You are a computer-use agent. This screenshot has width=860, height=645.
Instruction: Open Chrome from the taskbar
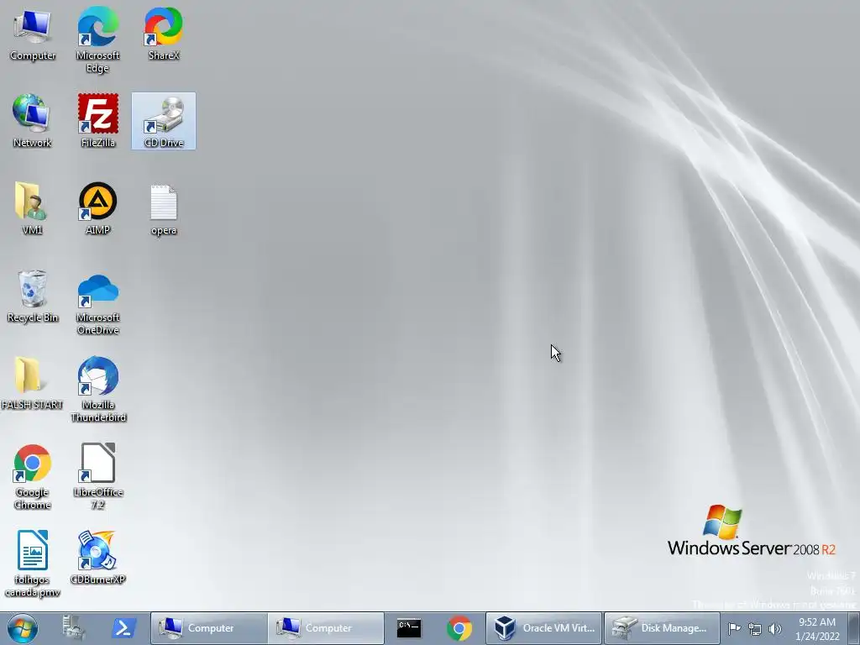[459, 628]
